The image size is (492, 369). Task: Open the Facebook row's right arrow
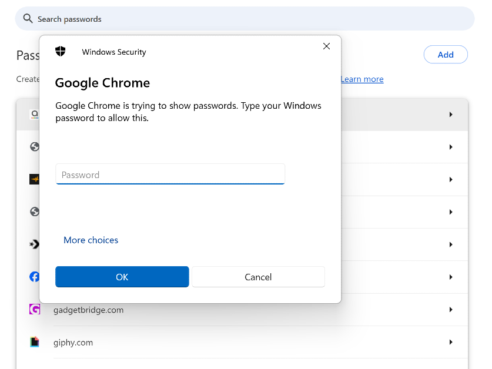(x=451, y=277)
